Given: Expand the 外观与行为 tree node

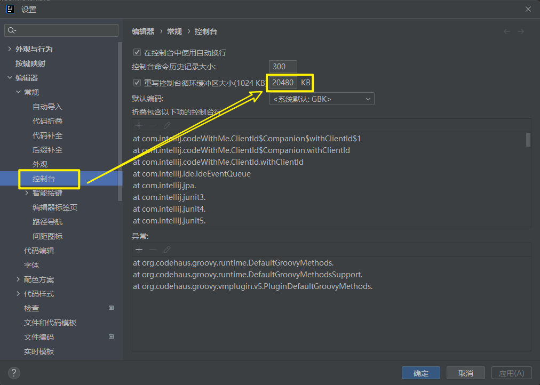Looking at the screenshot, I should click(x=10, y=49).
